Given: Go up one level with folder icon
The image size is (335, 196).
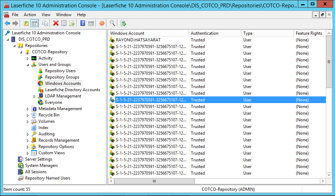Looking at the screenshot, I should 26,23.
